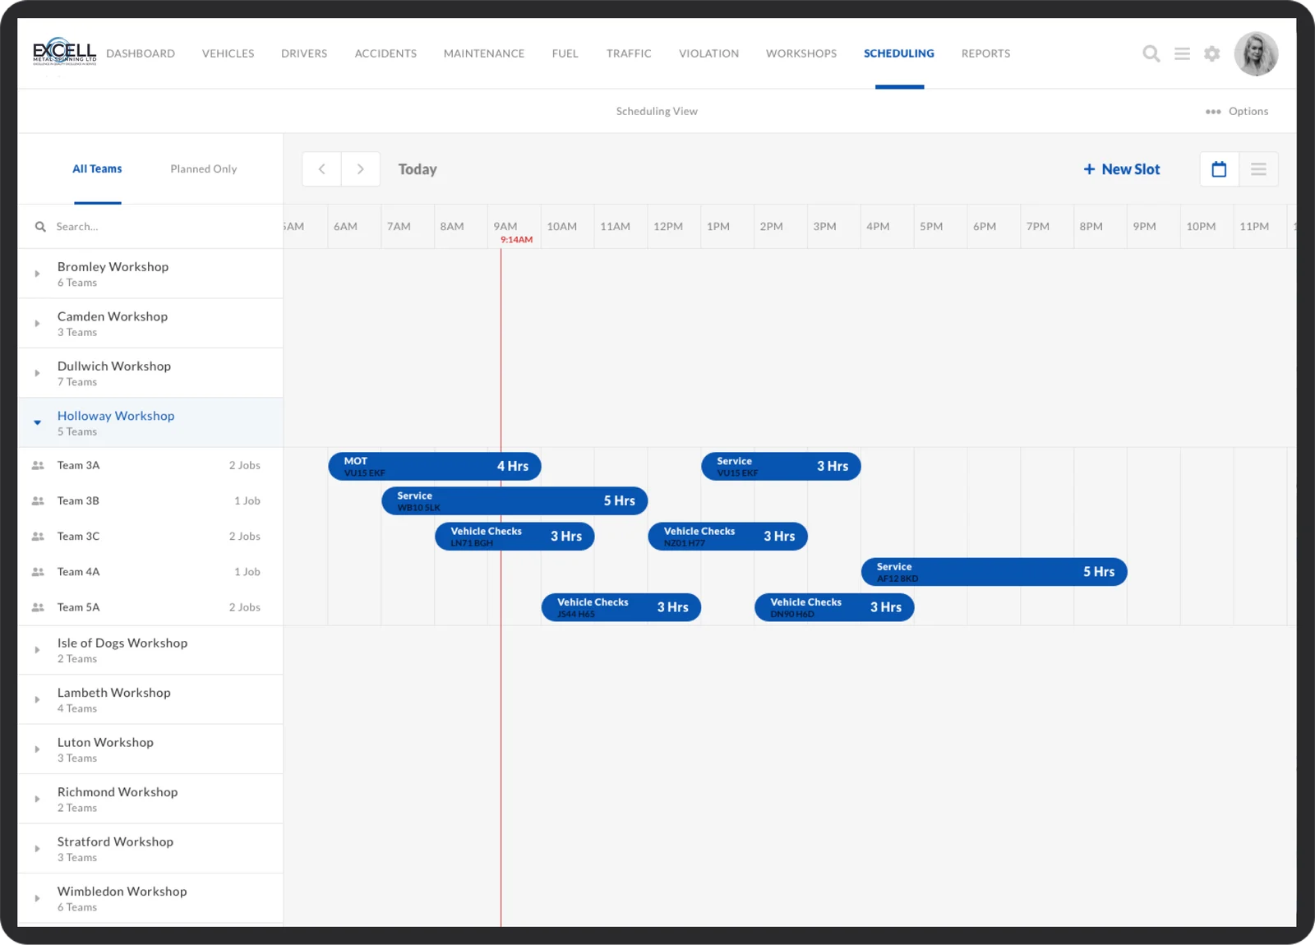Viewport: 1315px width, 945px height.
Task: Open the Accidents menu item
Action: (385, 53)
